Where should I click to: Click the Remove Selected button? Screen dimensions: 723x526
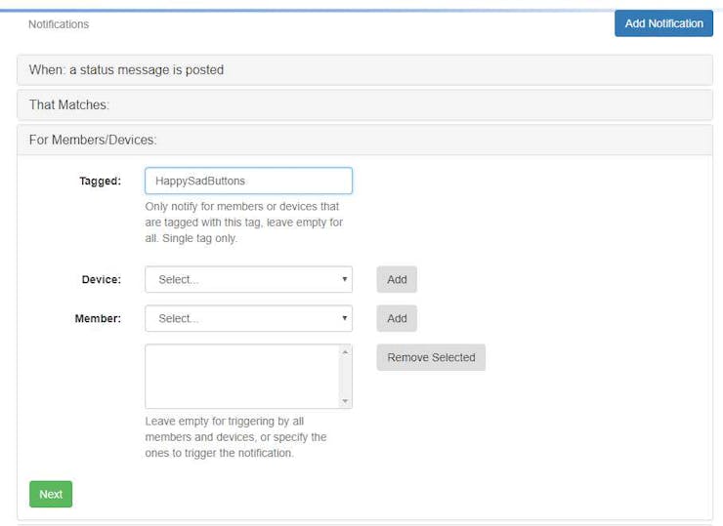431,357
